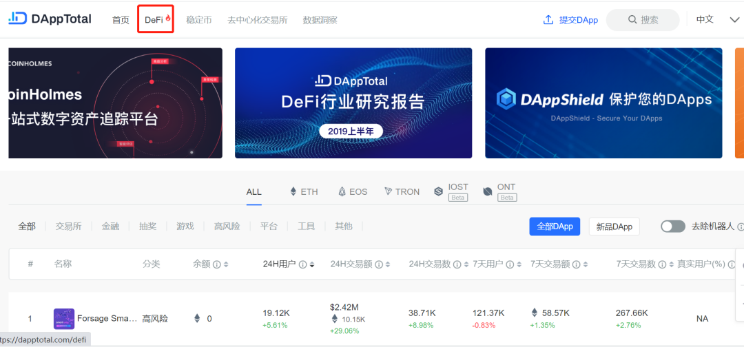
Task: Click the flame icon next to DeFi
Action: click(x=168, y=19)
